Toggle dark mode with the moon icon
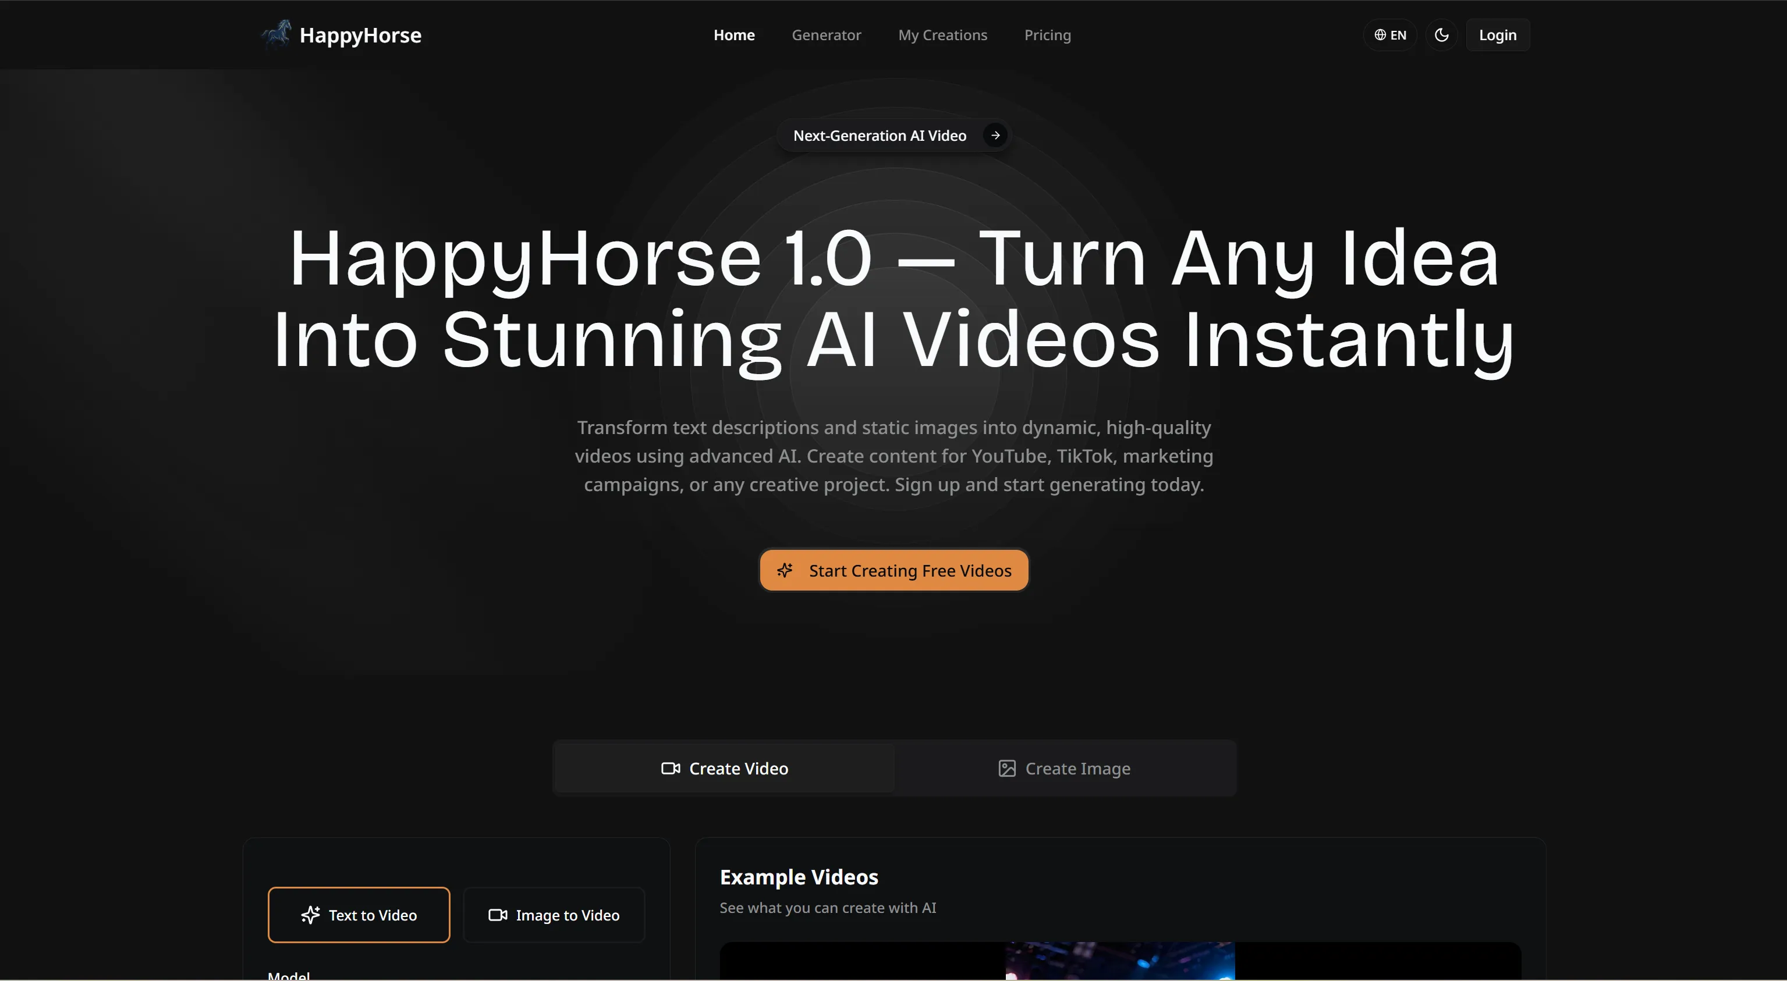 (1441, 35)
